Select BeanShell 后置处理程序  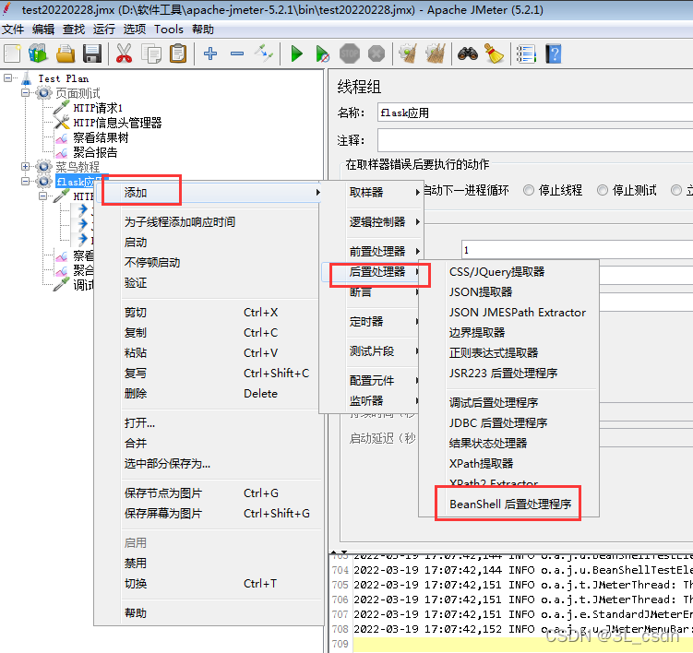[510, 505]
